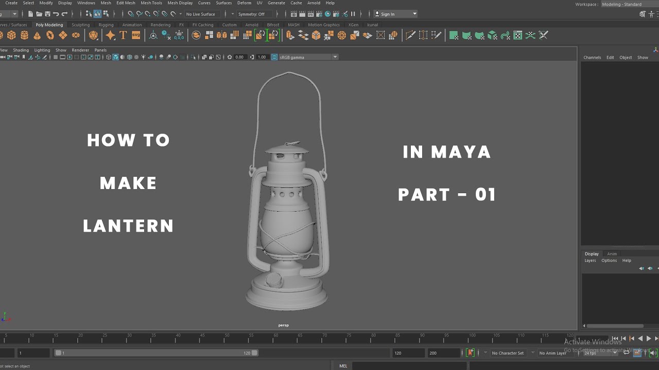Image resolution: width=659 pixels, height=370 pixels.
Task: Open the viewport Panels menu
Action: tap(100, 50)
